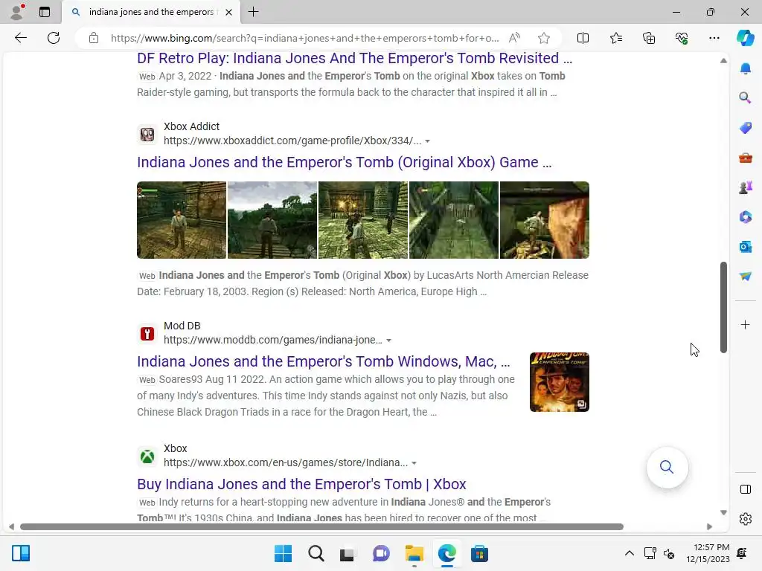
Task: Add this page to favorites star
Action: pyautogui.click(x=544, y=38)
